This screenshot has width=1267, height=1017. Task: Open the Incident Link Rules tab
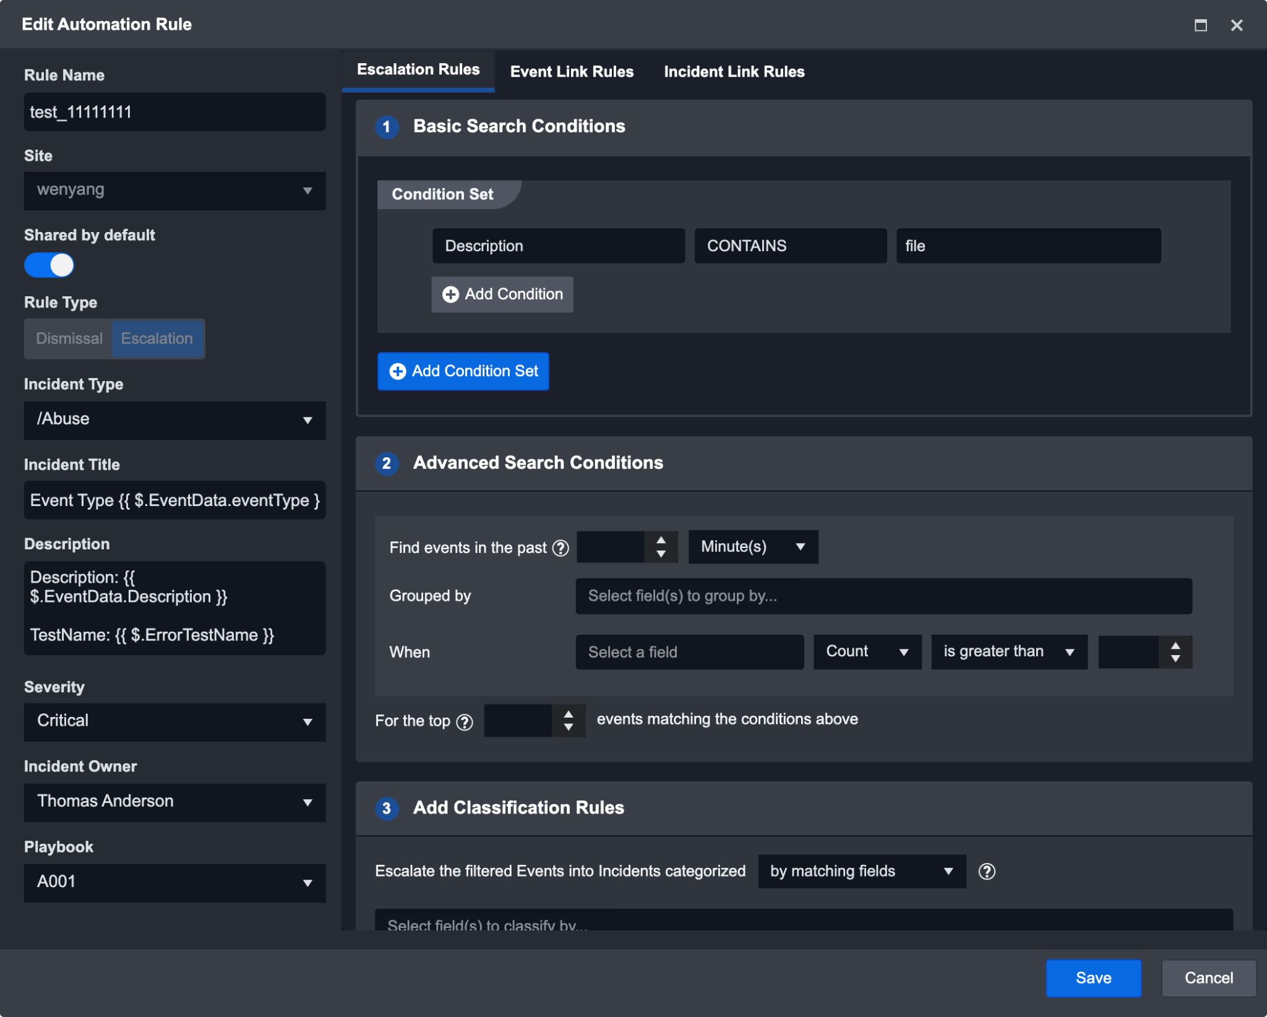(734, 72)
